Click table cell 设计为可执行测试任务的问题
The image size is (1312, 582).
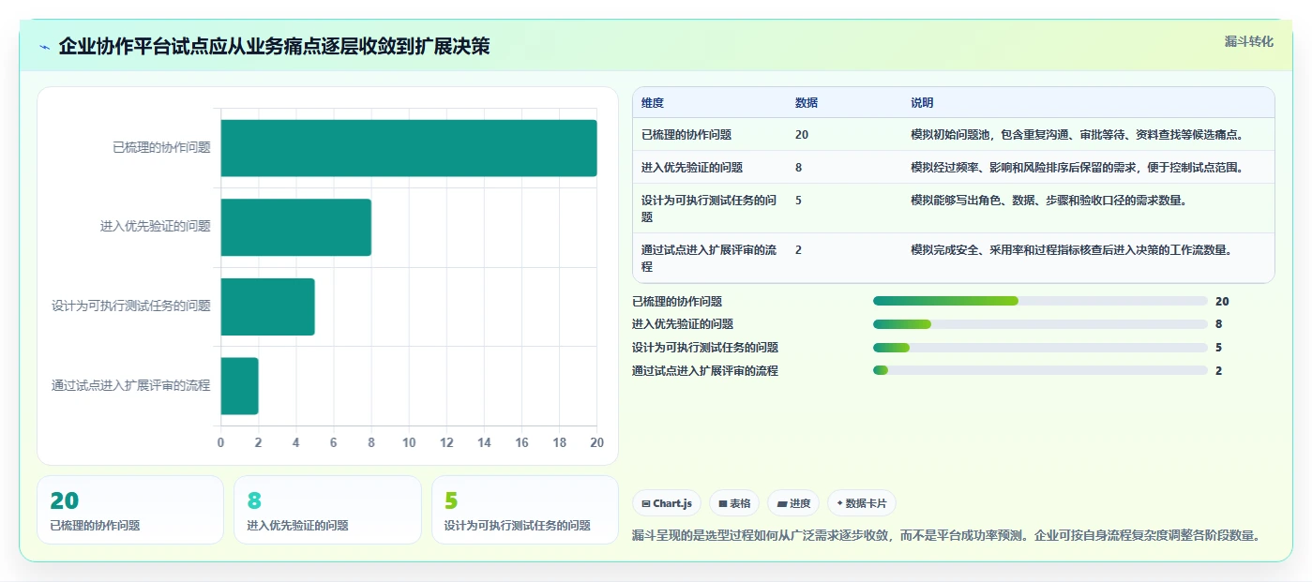click(x=709, y=208)
